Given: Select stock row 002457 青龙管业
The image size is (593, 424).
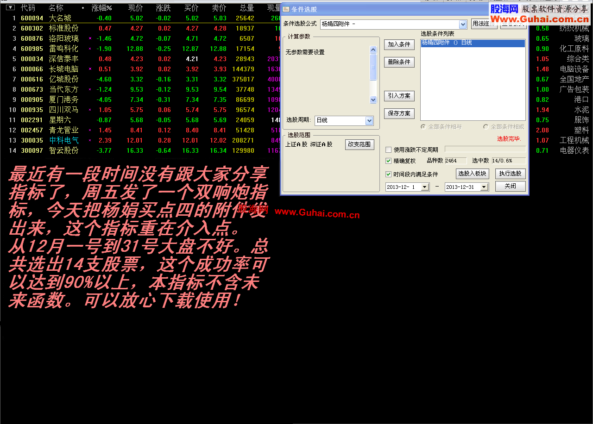Looking at the screenshot, I should (141, 130).
